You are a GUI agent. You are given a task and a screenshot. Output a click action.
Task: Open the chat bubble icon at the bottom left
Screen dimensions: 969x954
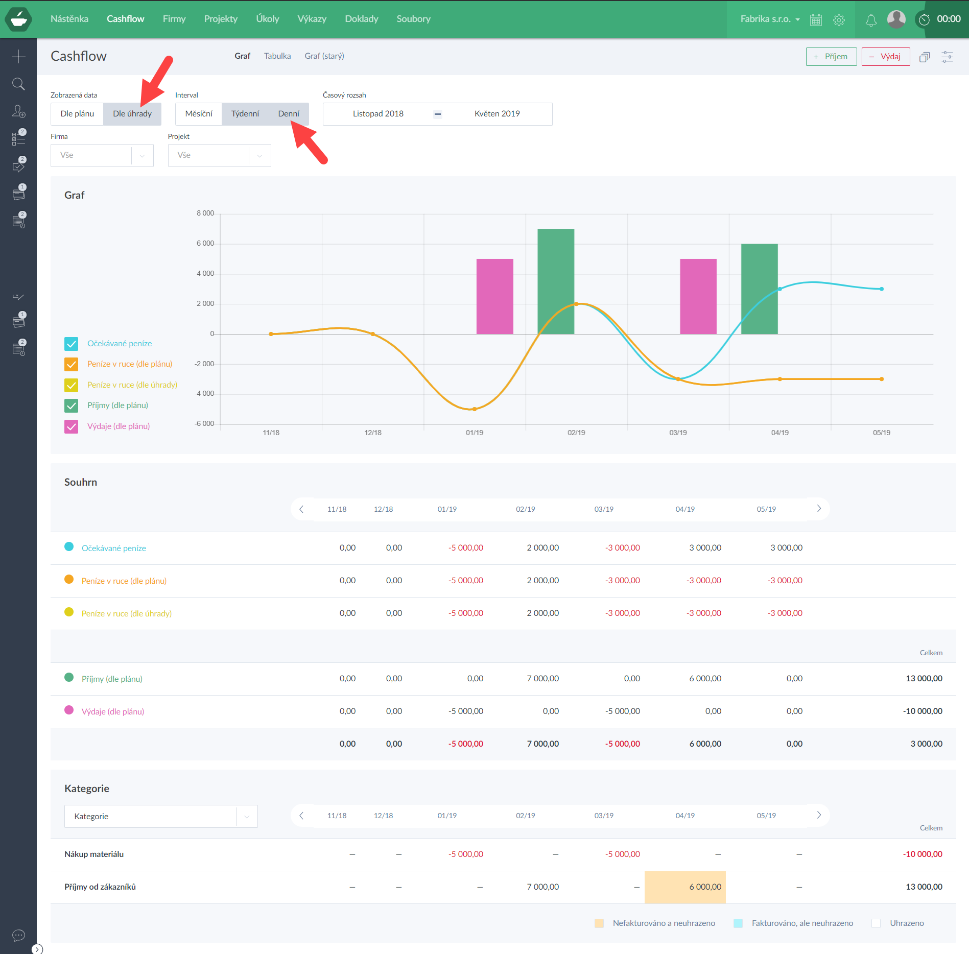(x=18, y=935)
